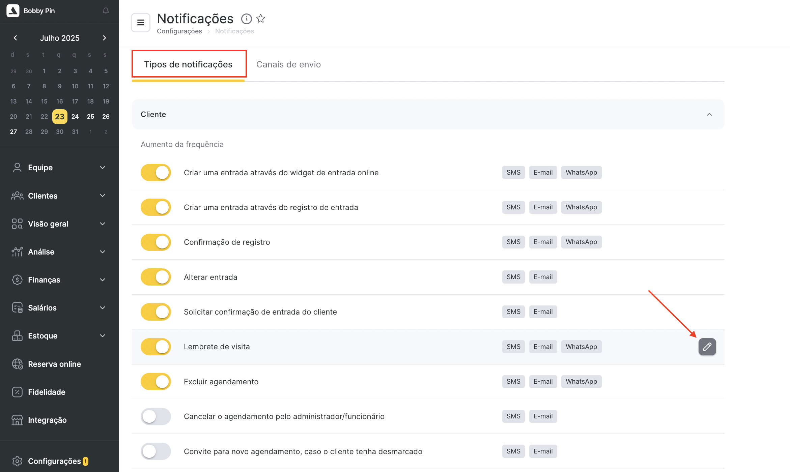Click E-mail tag on Confirmação de registro
This screenshot has width=790, height=472.
[x=543, y=242]
